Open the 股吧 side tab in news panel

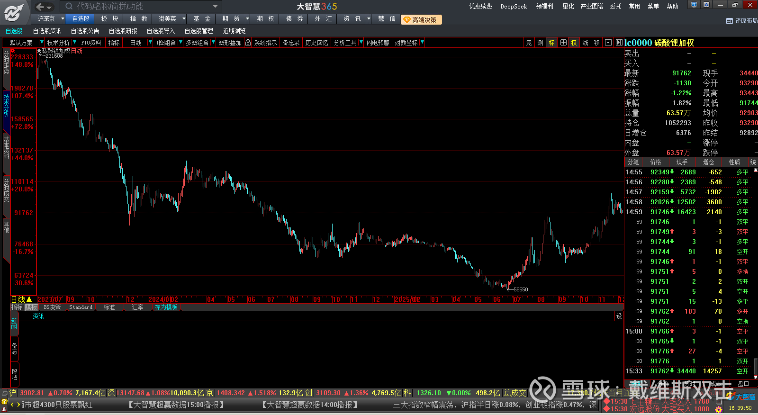point(14,374)
